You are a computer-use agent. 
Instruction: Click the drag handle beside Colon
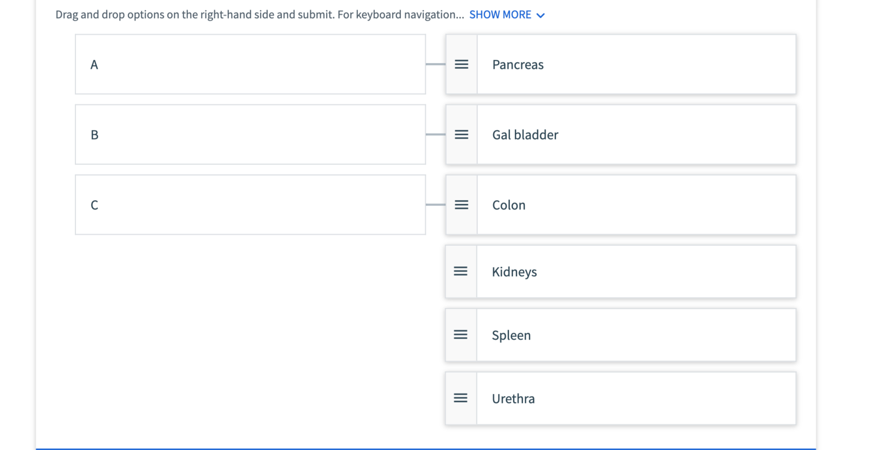tap(461, 205)
